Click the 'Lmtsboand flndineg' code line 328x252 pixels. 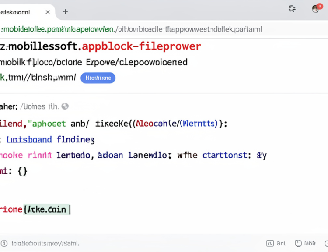tap(50, 140)
